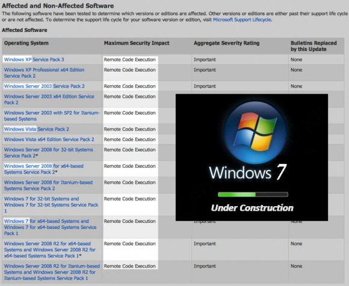Click Important in XP Professional x64 row
This screenshot has width=349, height=286.
click(x=205, y=70)
